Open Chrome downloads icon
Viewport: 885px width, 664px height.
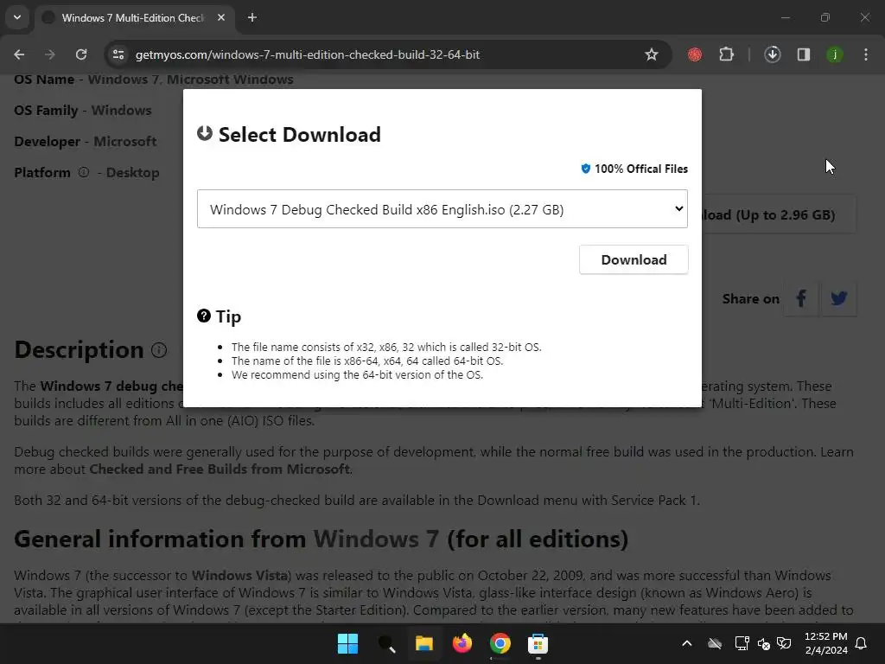773,54
